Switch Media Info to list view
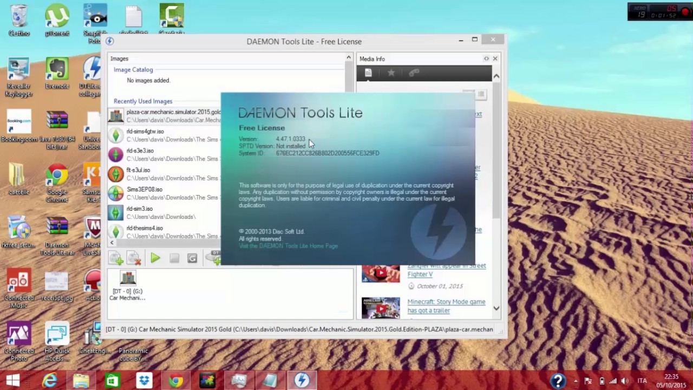 point(481,94)
